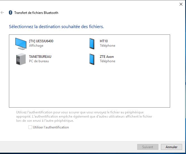
Task: Select the '[TV] UE55JU6400' device name
Action: tap(41, 41)
